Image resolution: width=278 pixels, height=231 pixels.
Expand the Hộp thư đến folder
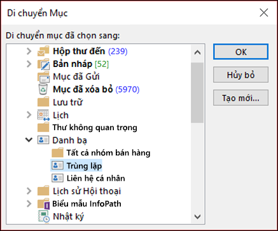click(x=29, y=51)
